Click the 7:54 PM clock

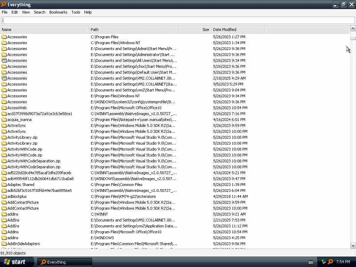pyautogui.click(x=343, y=262)
